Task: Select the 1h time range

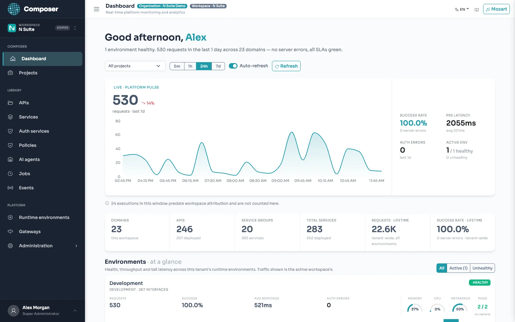Action: click(190, 66)
